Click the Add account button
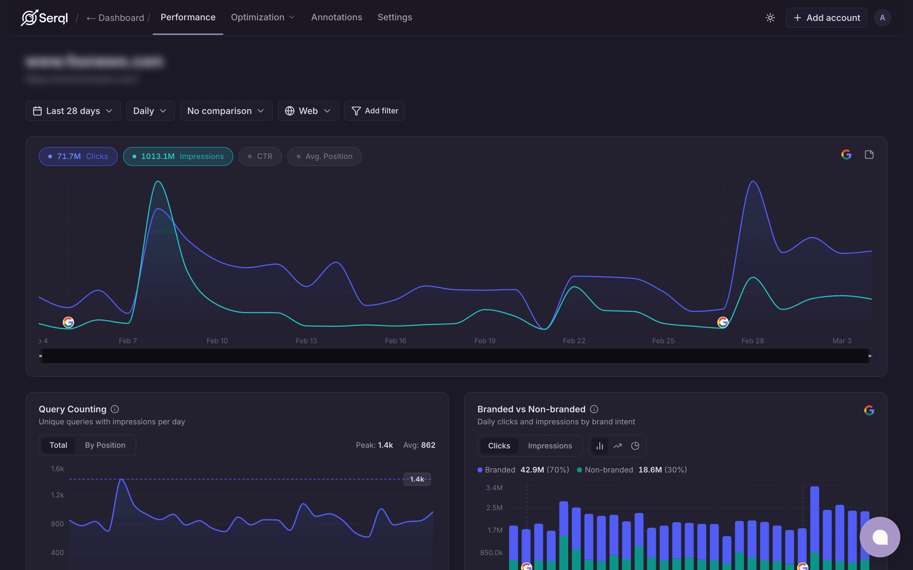The image size is (913, 570). (x=826, y=17)
